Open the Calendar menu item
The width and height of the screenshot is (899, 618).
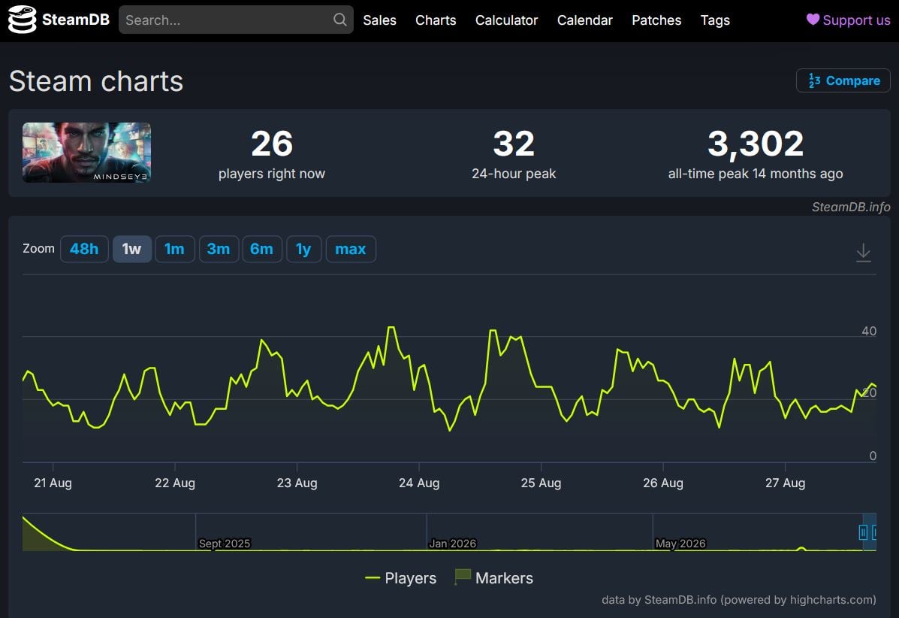click(585, 20)
